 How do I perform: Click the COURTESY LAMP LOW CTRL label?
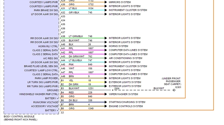(41, 70)
